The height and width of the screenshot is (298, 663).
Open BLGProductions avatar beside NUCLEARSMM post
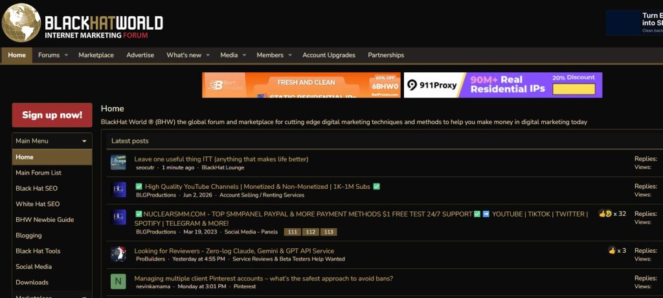[x=118, y=217]
